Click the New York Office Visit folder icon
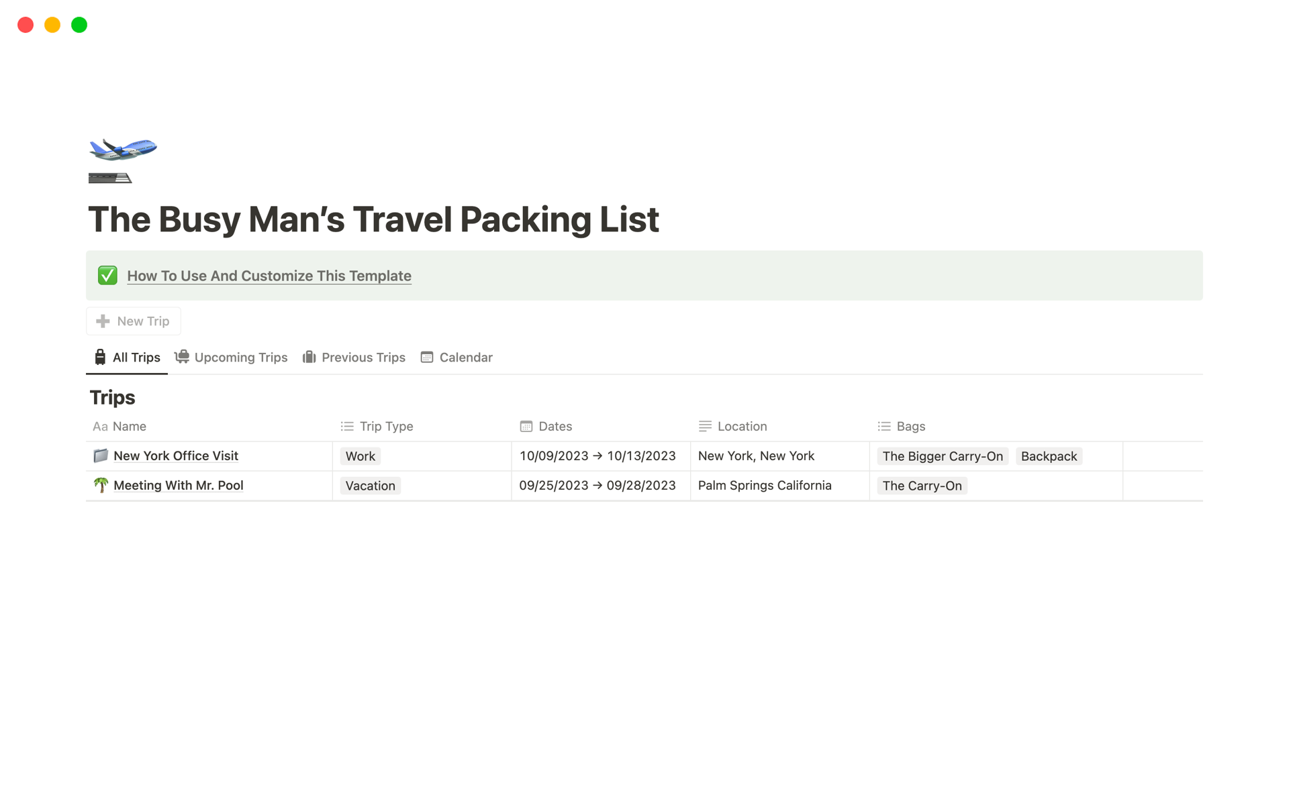Viewport: 1289px width, 805px height. coord(101,455)
